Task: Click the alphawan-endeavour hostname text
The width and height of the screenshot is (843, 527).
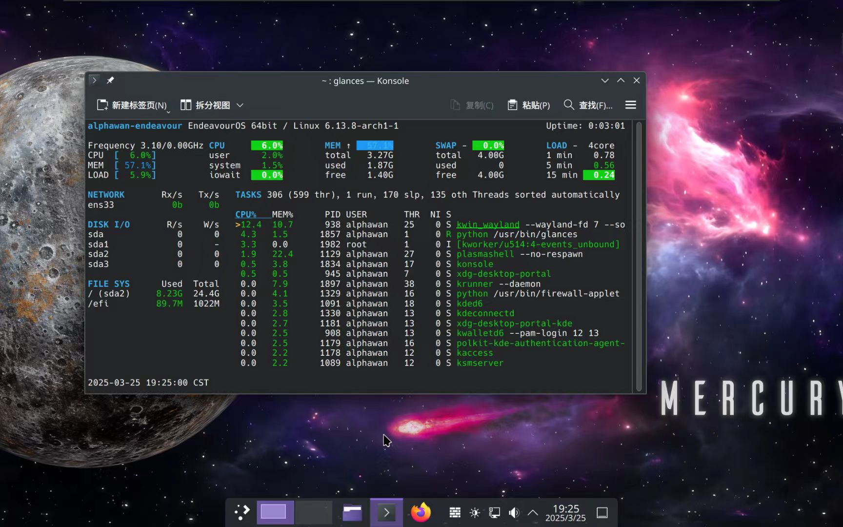Action: pos(135,126)
